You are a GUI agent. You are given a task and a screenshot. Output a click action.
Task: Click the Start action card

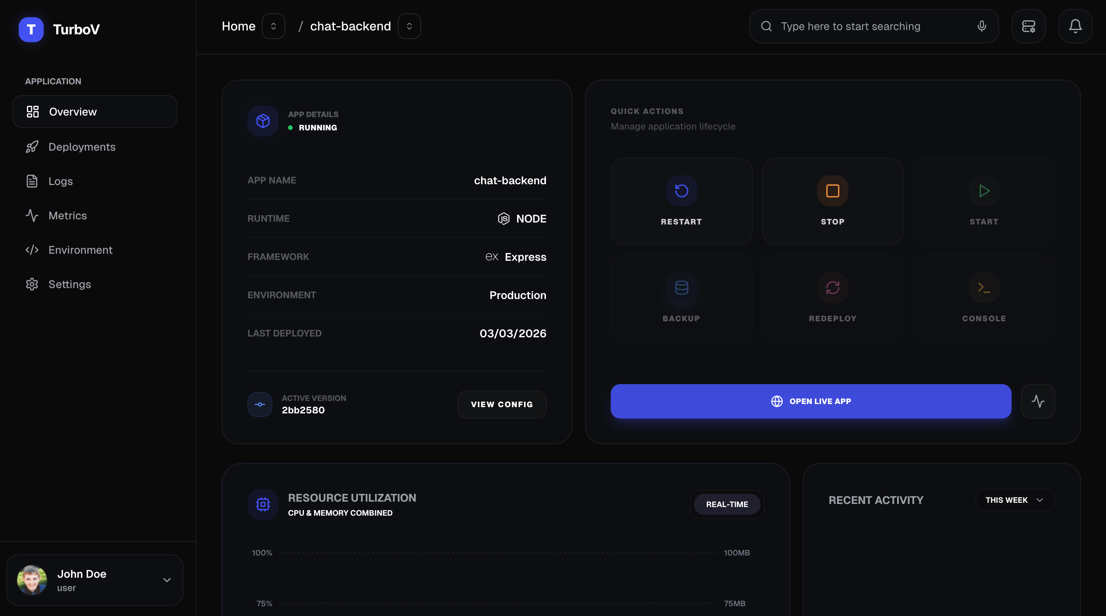983,201
